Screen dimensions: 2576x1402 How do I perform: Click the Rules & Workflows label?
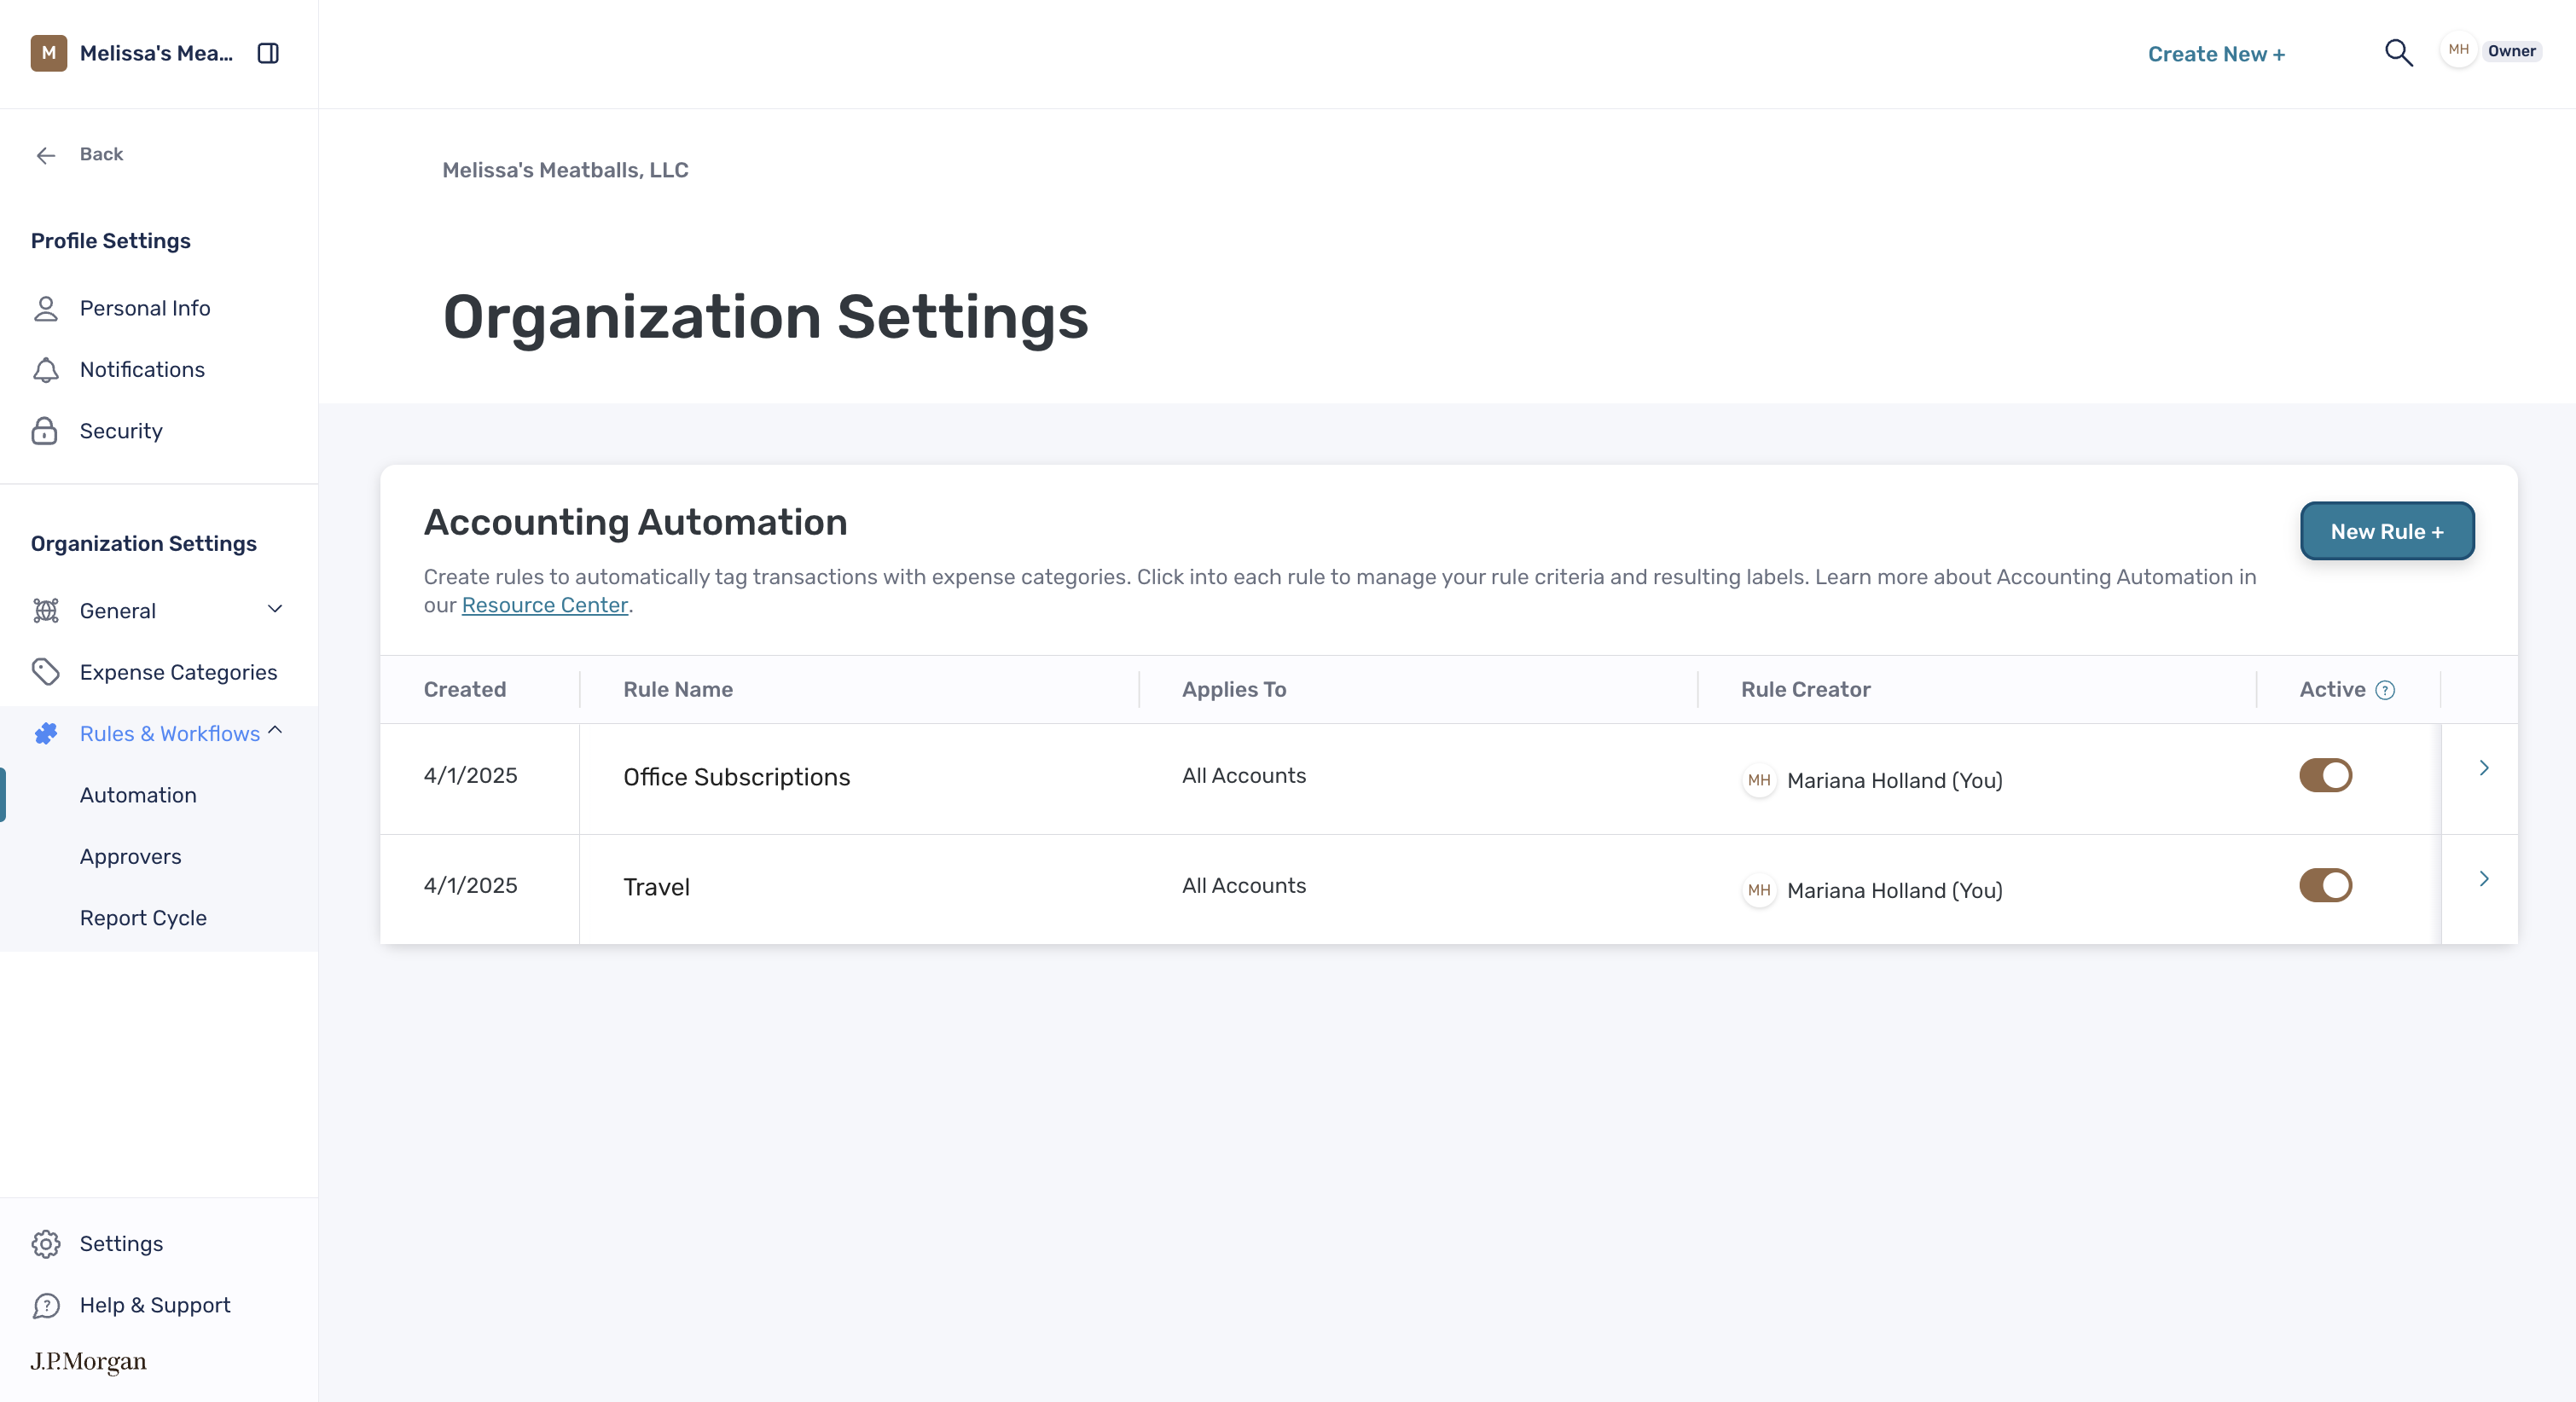pyautogui.click(x=169, y=733)
